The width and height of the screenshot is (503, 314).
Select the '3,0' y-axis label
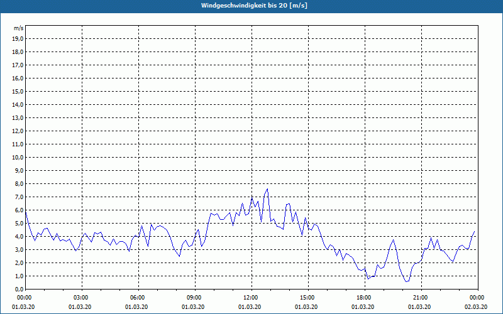tap(19, 249)
